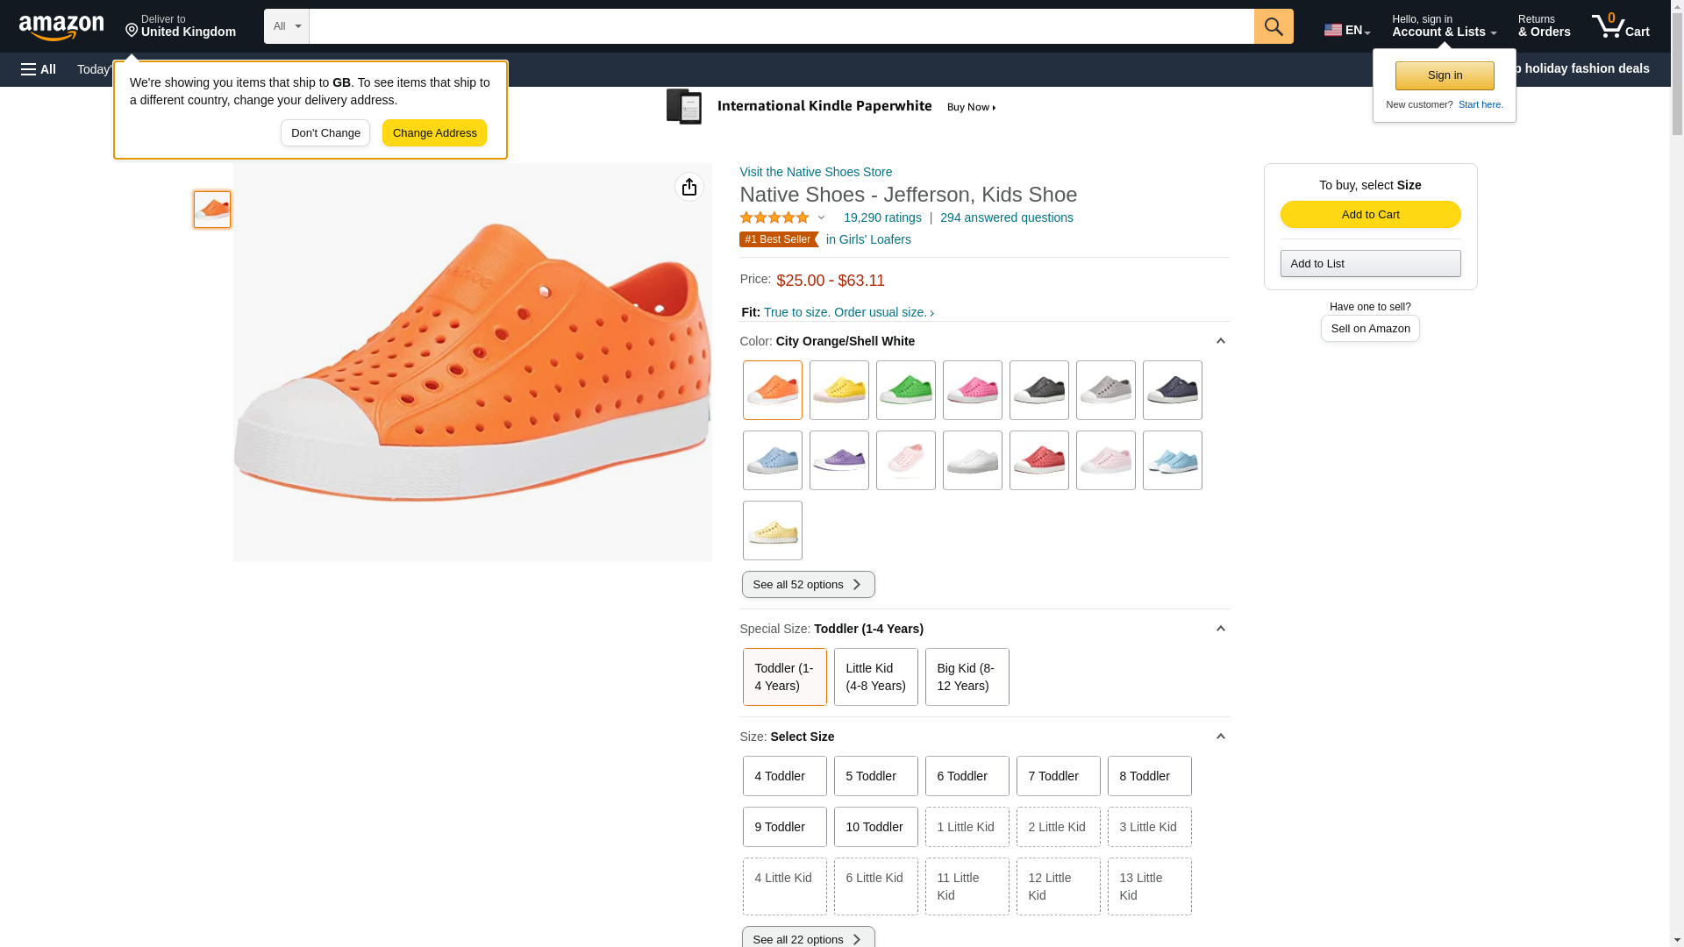Screen dimensions: 1684x947
Task: Collapse the Color section arrow
Action: pyautogui.click(x=1220, y=341)
